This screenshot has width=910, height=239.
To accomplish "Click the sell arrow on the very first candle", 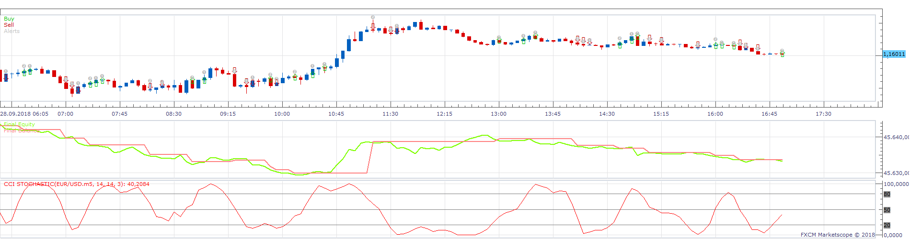I will tap(5, 76).
